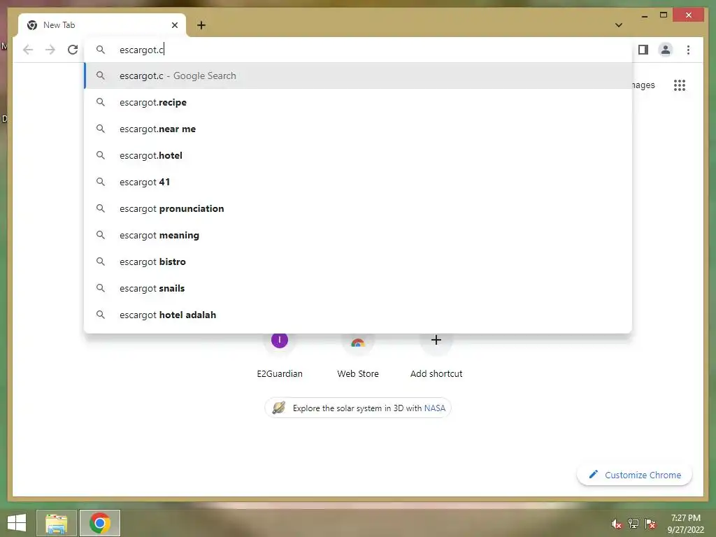Open File Explorer from the taskbar
The width and height of the screenshot is (716, 537).
pos(57,523)
